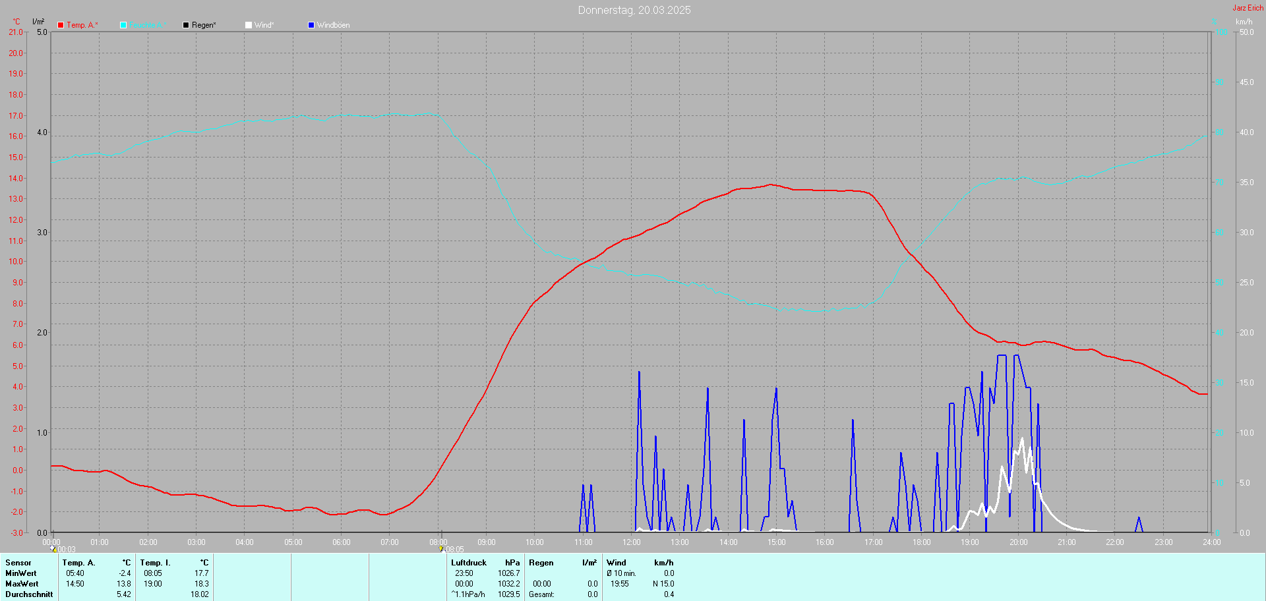The width and height of the screenshot is (1266, 601).
Task: Click the pressure maximum value '1032.2'
Action: coord(509,584)
